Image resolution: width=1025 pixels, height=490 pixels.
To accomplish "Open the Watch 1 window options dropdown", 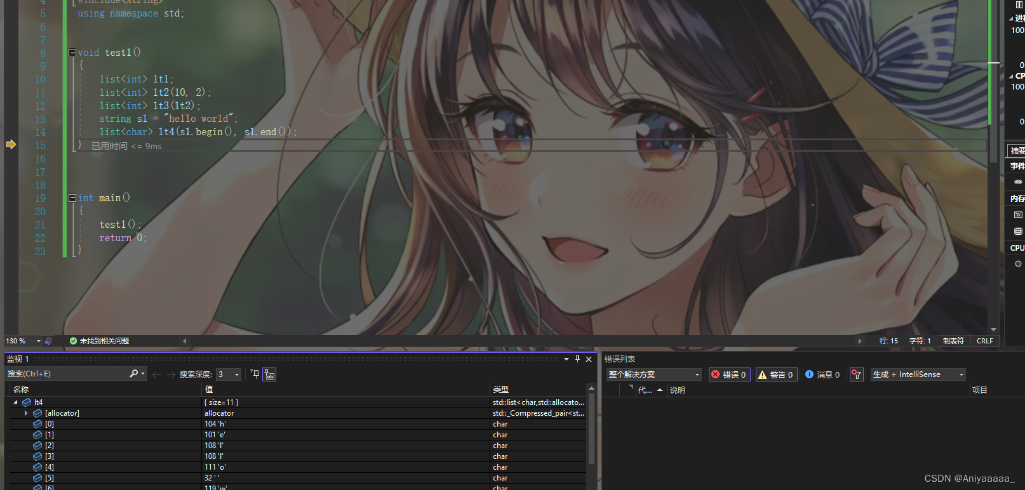I will click(x=566, y=359).
